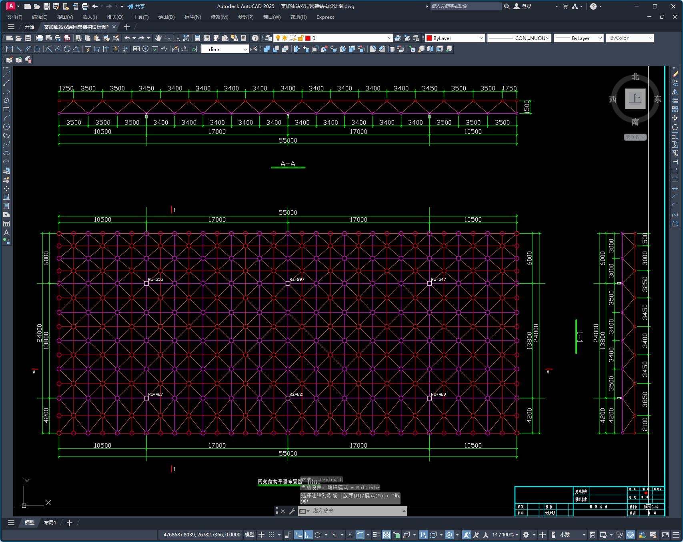683x542 pixels.
Task: Expand the layer list dropdown
Action: tap(389, 38)
